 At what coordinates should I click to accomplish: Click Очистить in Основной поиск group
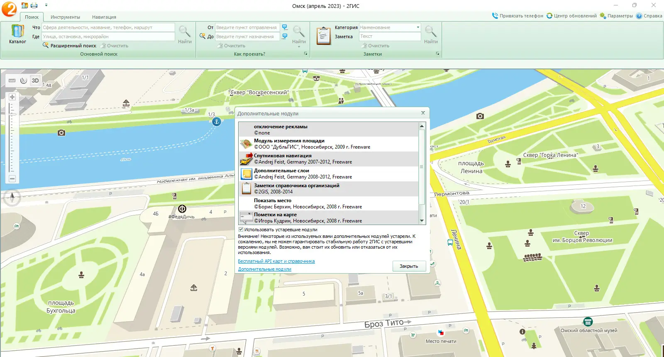point(115,46)
